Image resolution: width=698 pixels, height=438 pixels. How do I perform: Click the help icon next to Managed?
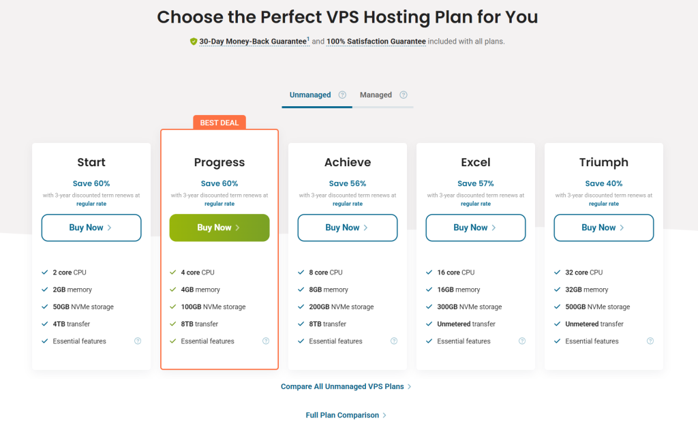coord(404,95)
